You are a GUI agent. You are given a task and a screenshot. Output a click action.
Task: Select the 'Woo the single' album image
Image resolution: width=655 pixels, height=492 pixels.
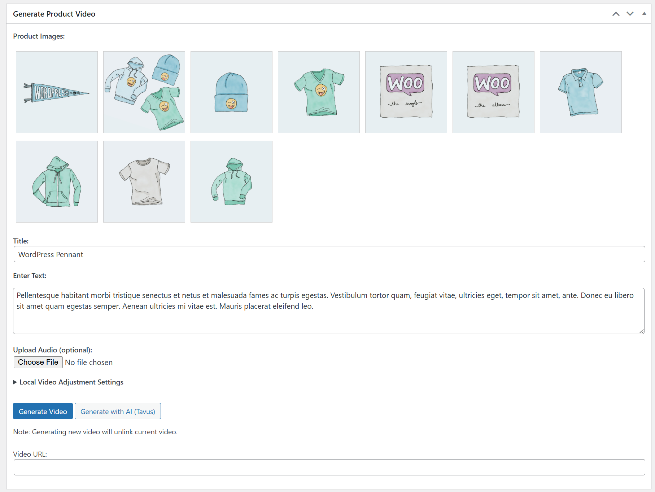click(x=406, y=92)
